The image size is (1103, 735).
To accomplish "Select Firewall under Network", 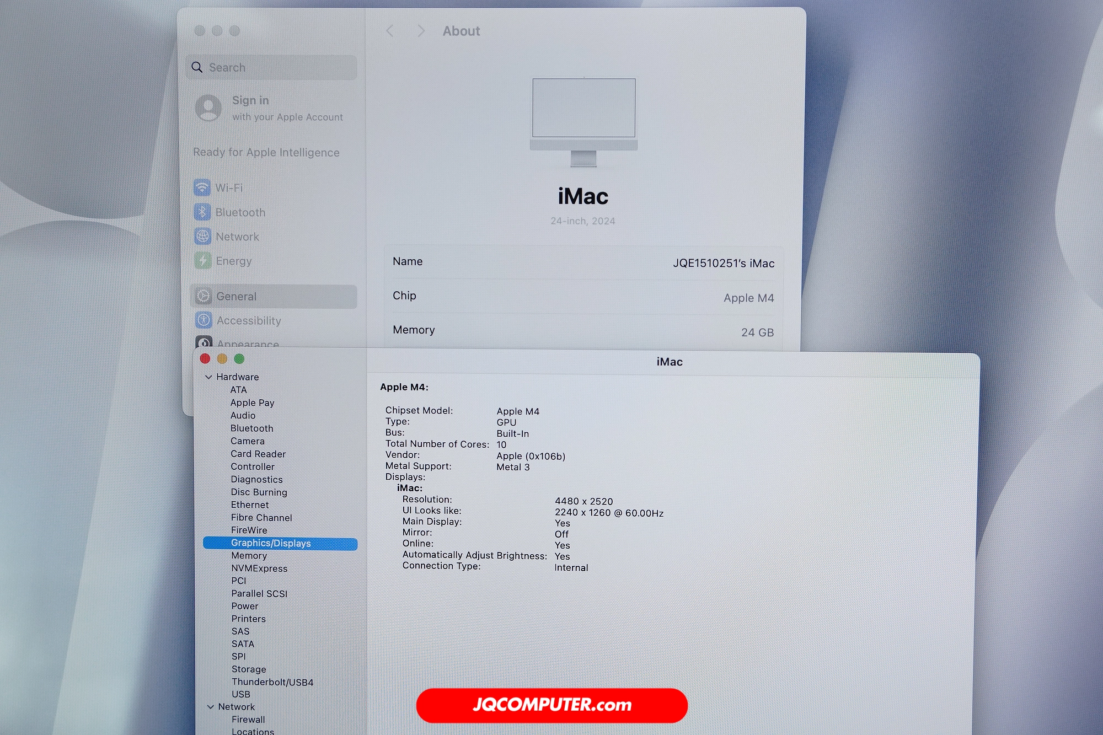I will tap(248, 720).
